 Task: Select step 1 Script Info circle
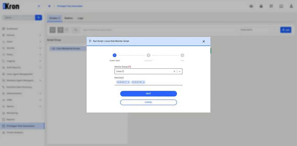(x=115, y=55)
